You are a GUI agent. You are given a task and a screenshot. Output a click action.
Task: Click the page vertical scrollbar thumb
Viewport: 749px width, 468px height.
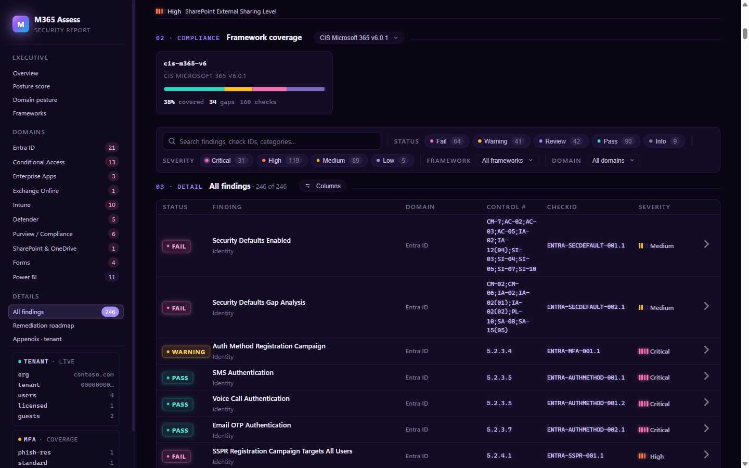click(x=745, y=33)
